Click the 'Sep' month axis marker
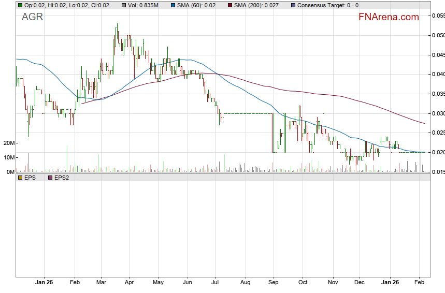The image size is (445, 293). tap(274, 283)
